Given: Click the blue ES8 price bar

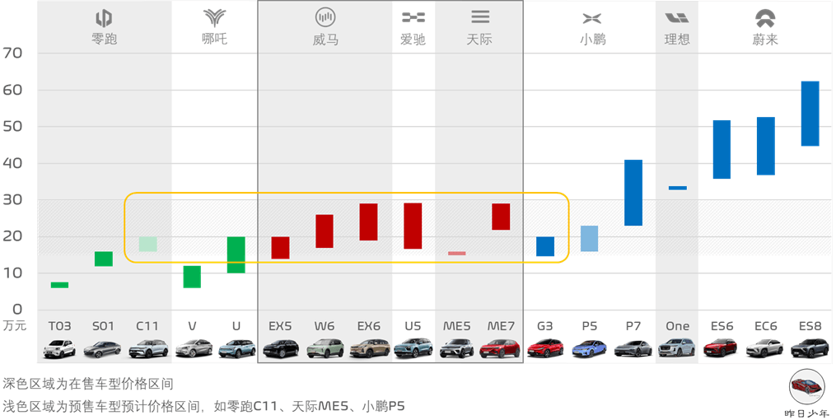Looking at the screenshot, I should point(810,114).
